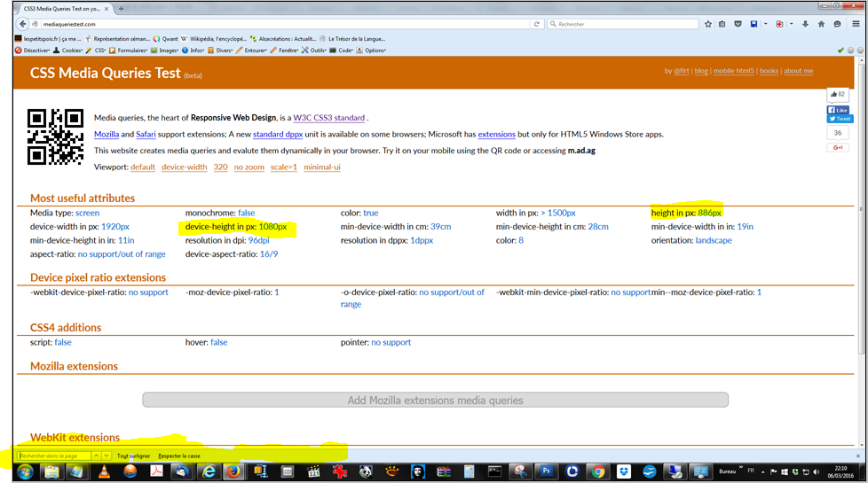Click the 'W3C CSS3 standard' link
This screenshot has height=483, width=868.
click(x=328, y=118)
